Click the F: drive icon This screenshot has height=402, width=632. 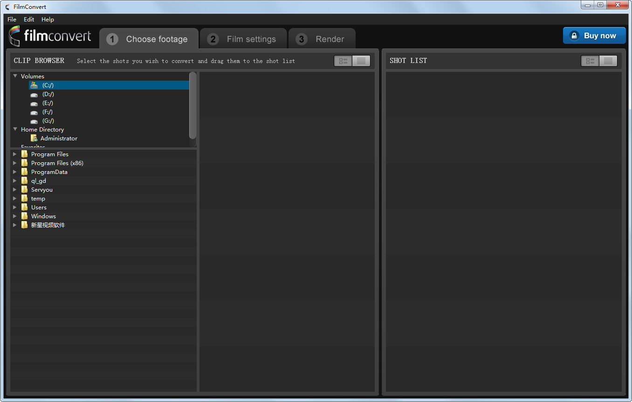34,112
